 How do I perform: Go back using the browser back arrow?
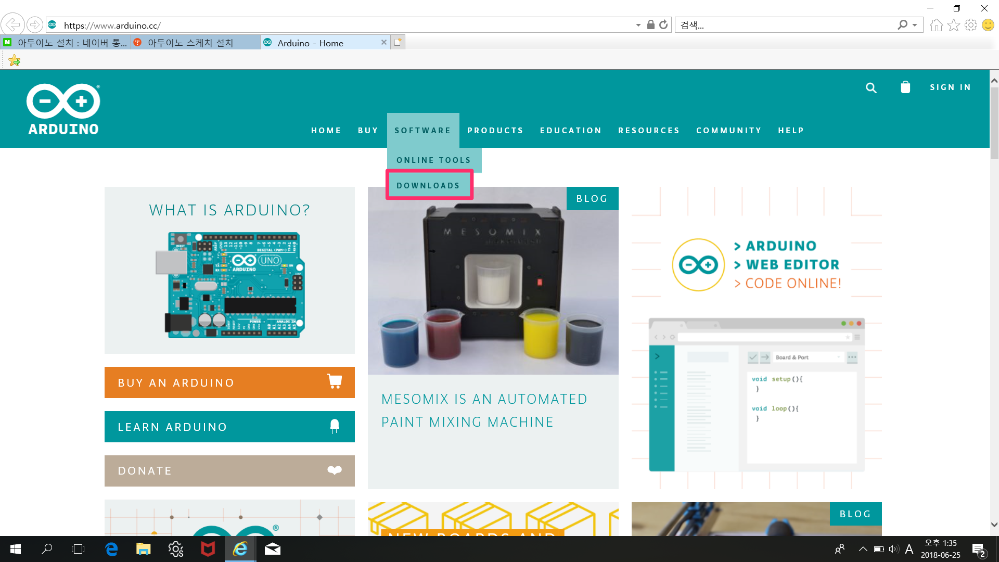coord(13,24)
